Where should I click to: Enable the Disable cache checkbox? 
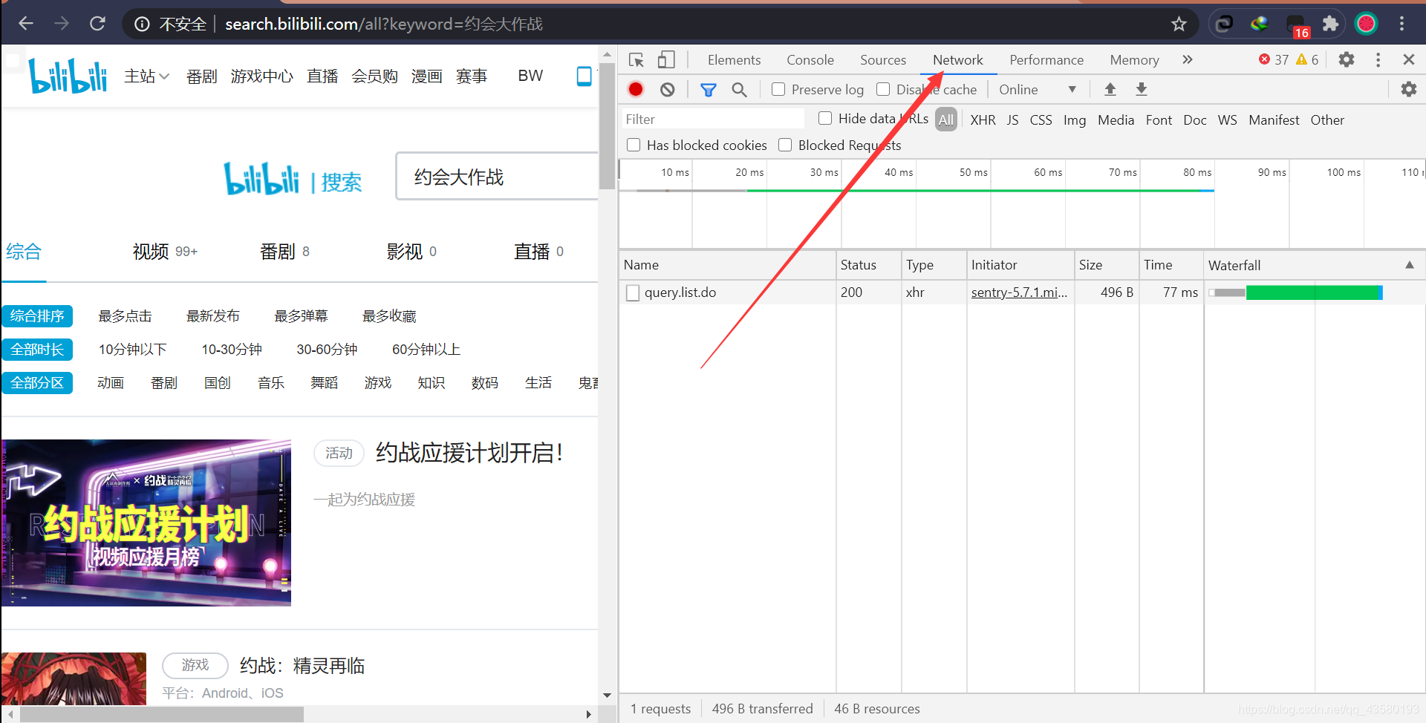click(x=883, y=90)
